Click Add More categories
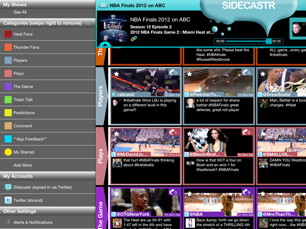 click(x=48, y=165)
